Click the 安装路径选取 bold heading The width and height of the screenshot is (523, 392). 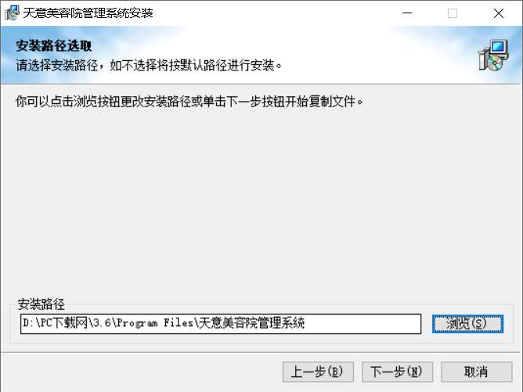pos(54,45)
